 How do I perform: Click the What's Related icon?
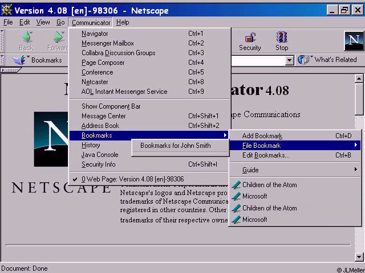[x=305, y=60]
